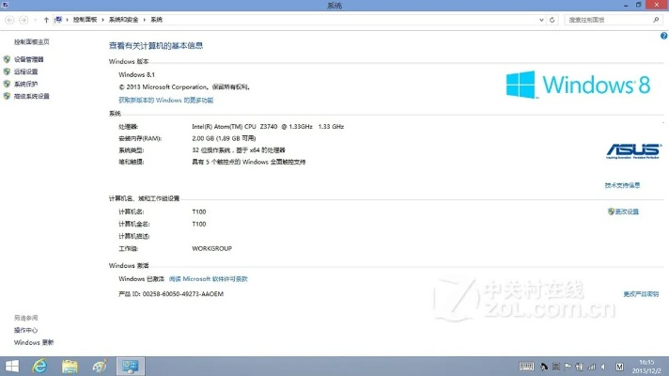
Task: Open 技术支持信息 link under ASUS logo
Action: 622,185
